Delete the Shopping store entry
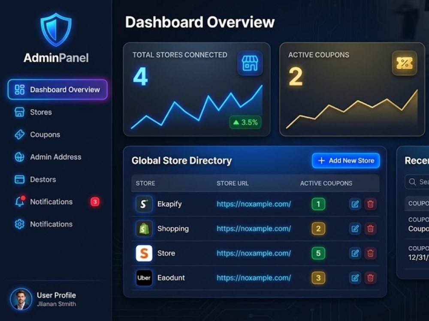 point(371,229)
